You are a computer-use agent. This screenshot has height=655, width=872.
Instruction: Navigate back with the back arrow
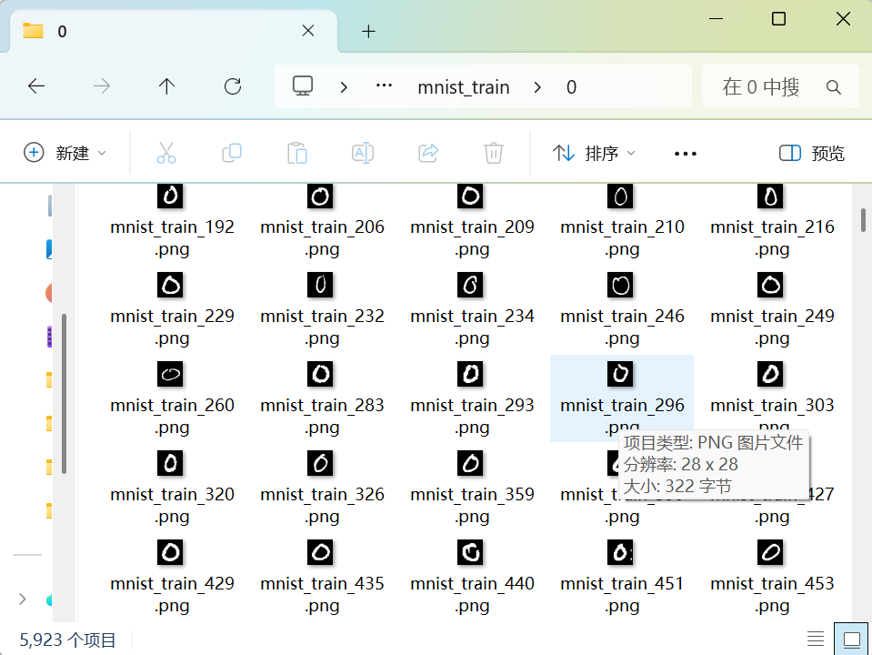point(36,86)
